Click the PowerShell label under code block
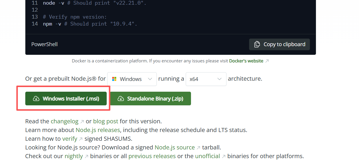 pos(44,44)
